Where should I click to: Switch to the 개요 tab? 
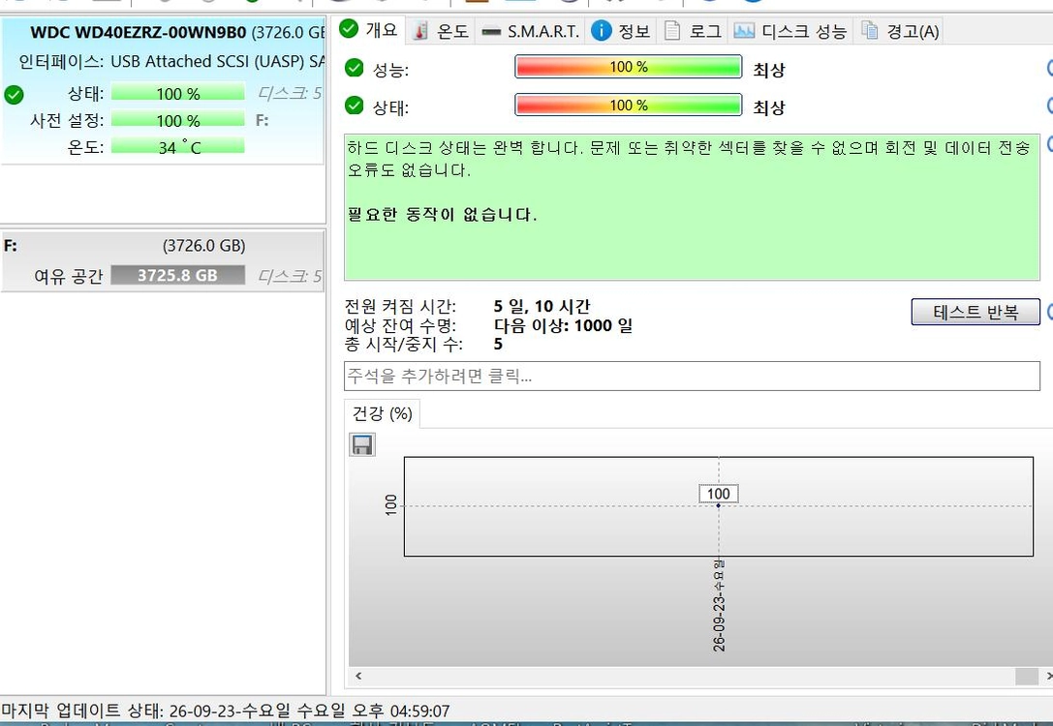click(369, 30)
